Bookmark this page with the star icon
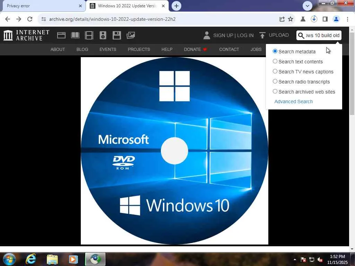The height and width of the screenshot is (266, 355). coord(291,19)
